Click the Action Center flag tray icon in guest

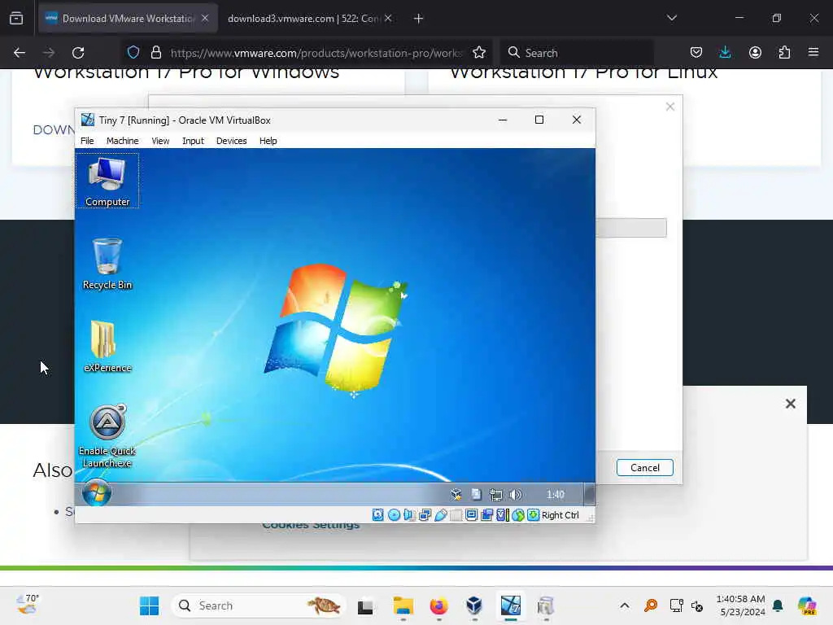click(x=476, y=495)
